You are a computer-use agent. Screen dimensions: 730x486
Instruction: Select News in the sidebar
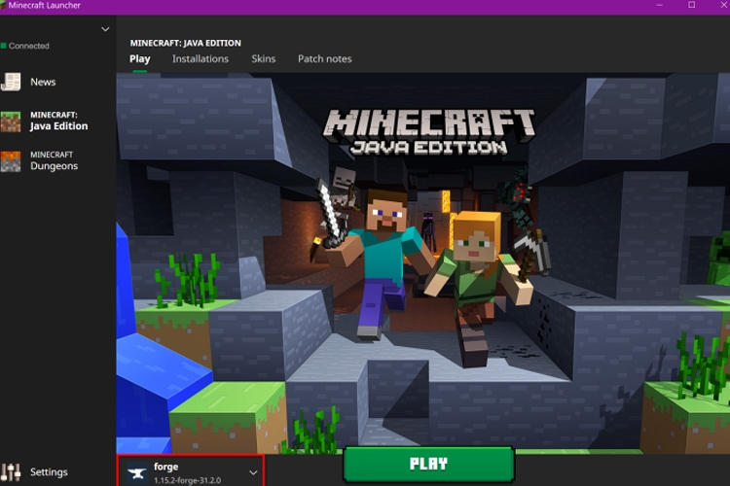coord(43,82)
